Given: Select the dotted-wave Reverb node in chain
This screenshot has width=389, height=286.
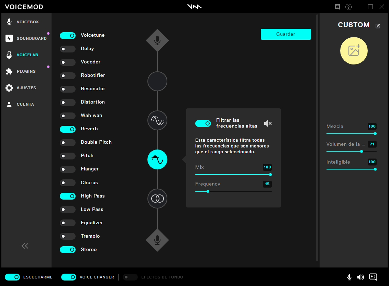Looking at the screenshot, I should click(x=157, y=120).
